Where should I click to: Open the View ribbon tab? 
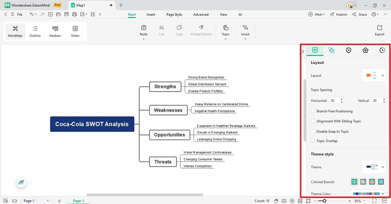click(223, 14)
